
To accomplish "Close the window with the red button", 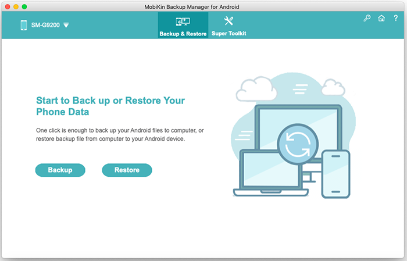I will pyautogui.click(x=8, y=7).
